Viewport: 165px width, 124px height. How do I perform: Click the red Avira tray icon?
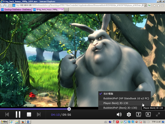[117, 122]
